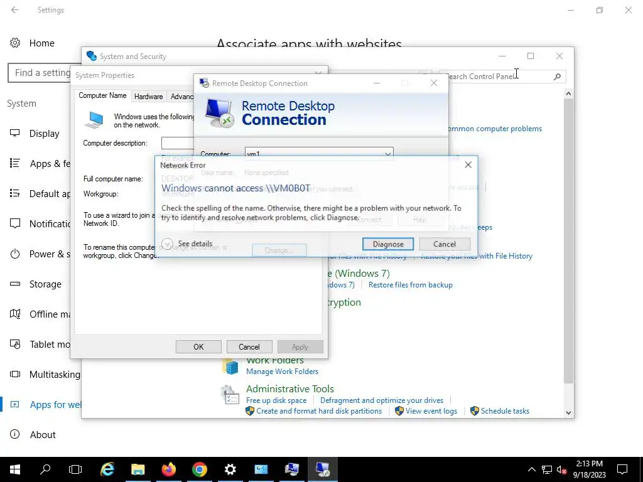Open Default apps icon in sidebar
The width and height of the screenshot is (643, 482).
point(15,193)
